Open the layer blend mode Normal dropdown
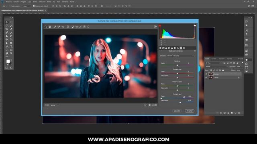 216,67
